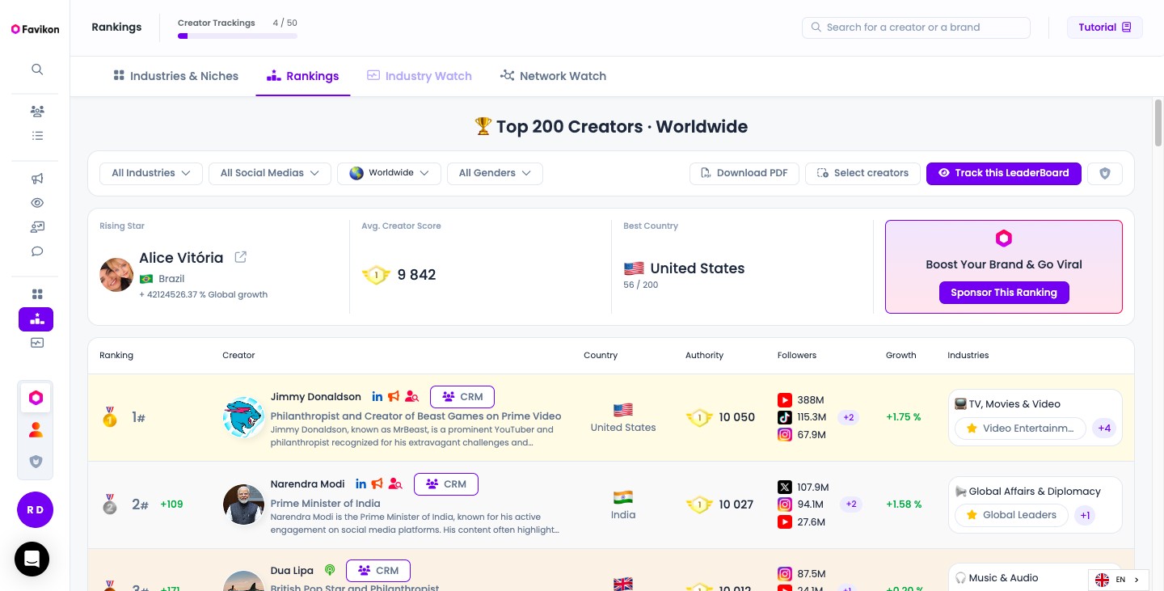Open the Industry Watch tab
Viewport: 1164px width, 591px height.
(x=419, y=76)
